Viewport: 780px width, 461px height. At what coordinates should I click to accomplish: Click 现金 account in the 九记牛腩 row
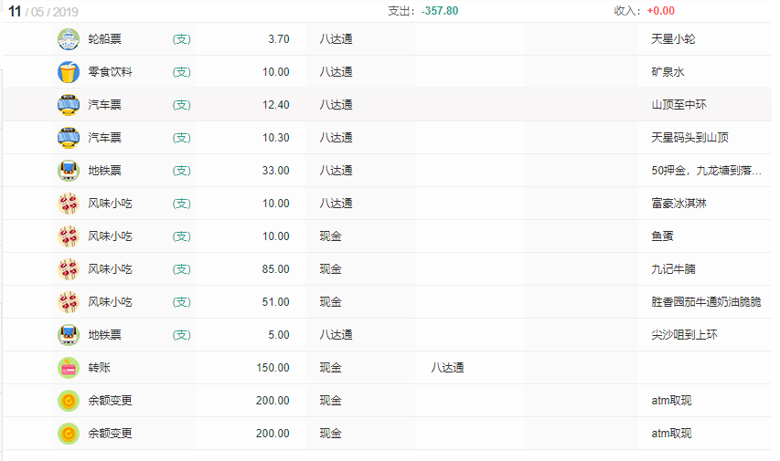click(x=330, y=268)
